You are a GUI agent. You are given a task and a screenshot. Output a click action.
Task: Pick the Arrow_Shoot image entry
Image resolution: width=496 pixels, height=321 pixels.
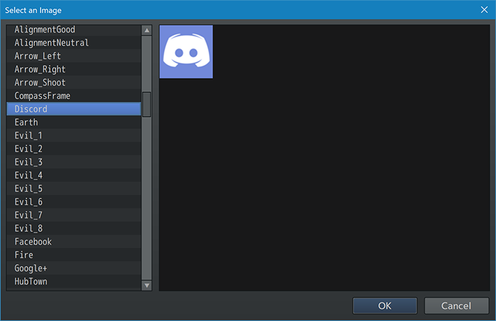click(x=74, y=82)
